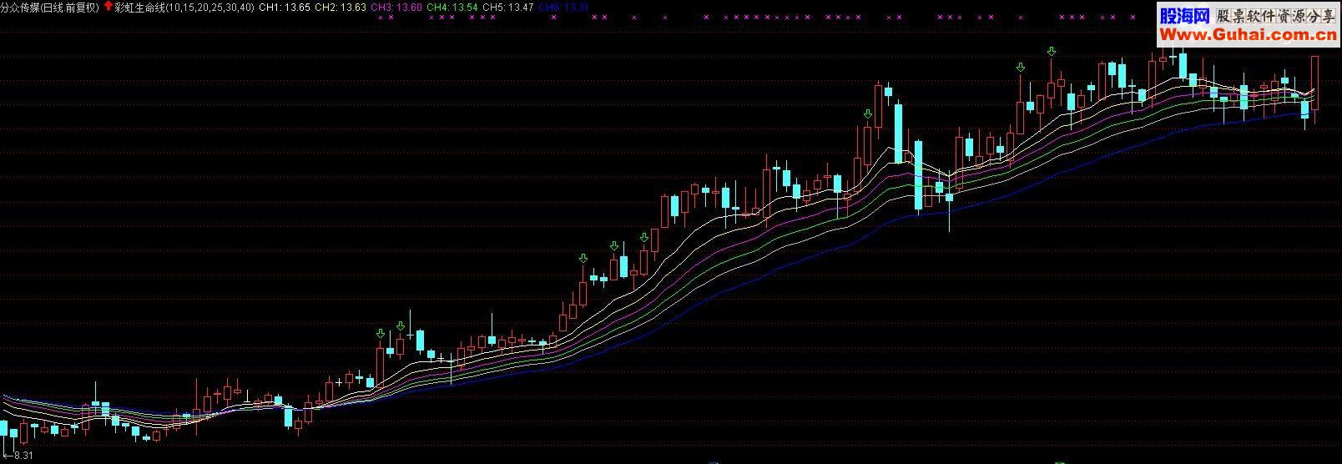Select the 彩虹生命线(10,15,20,25,30,40) indicator name
Image resolution: width=1342 pixels, height=464 pixels.
tap(184, 7)
